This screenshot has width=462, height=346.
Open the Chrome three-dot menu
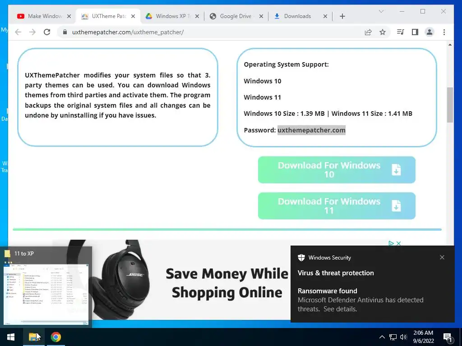tap(444, 32)
